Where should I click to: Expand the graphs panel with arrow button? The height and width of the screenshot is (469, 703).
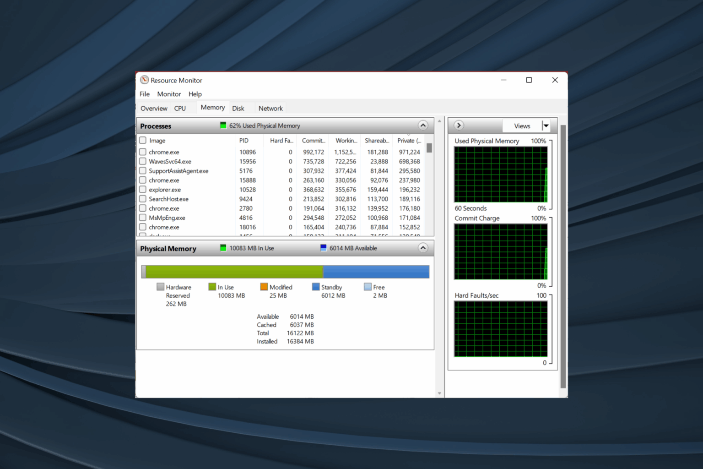point(458,125)
